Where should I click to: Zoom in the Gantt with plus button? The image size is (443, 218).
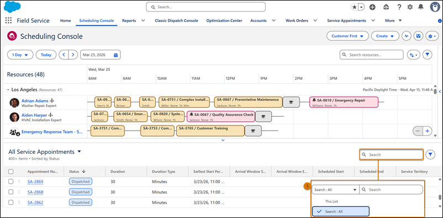pos(428,131)
